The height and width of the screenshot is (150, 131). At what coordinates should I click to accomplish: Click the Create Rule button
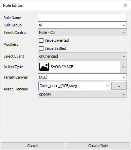pyautogui.click(x=98, y=146)
